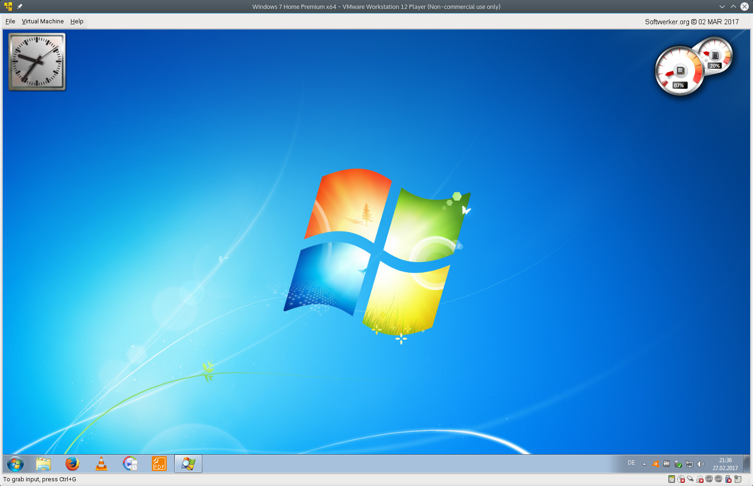Open VLC media player from taskbar
This screenshot has width=753, height=486.
click(101, 464)
